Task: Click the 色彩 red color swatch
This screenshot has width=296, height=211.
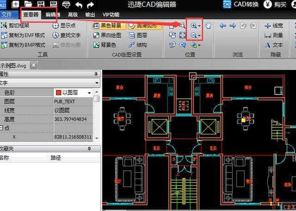Action: point(58,92)
